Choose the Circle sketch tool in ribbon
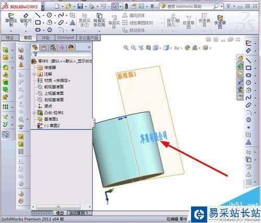The height and width of the screenshot is (223, 261). tap(50, 15)
